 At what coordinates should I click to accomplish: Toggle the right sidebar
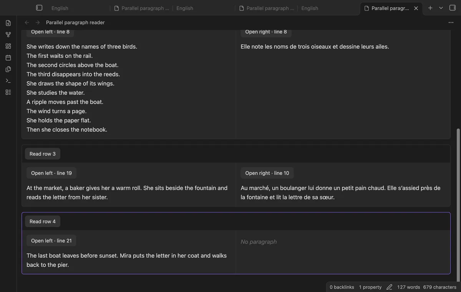(453, 8)
